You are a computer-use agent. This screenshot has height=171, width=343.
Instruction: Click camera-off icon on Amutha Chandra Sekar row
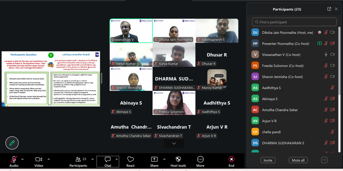coord(332,110)
